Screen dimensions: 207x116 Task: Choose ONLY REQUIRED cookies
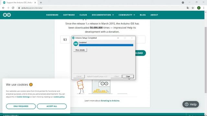[21, 106]
